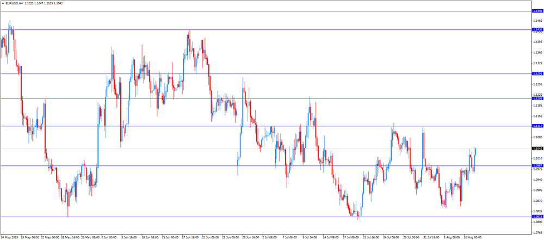The image size is (544, 240).
Task: Click the 14 Jul 08:00 time label
Action: tap(331, 237)
